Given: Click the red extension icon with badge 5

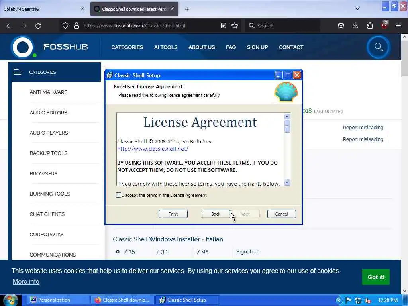Looking at the screenshot, I should [x=384, y=25].
